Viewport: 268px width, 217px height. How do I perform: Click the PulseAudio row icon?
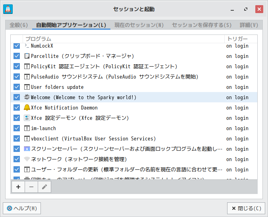pos(27,77)
